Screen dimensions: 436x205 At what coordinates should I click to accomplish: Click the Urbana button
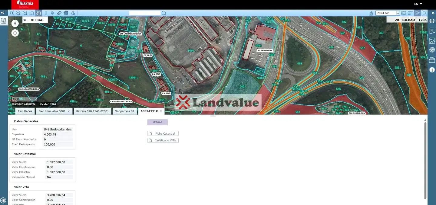157,122
